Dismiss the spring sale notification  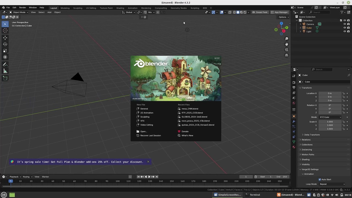[148, 162]
